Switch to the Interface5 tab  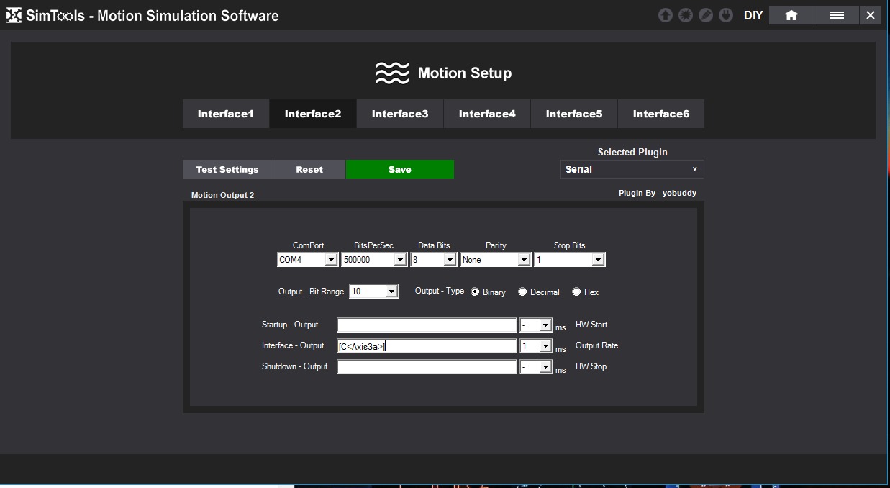coord(574,114)
